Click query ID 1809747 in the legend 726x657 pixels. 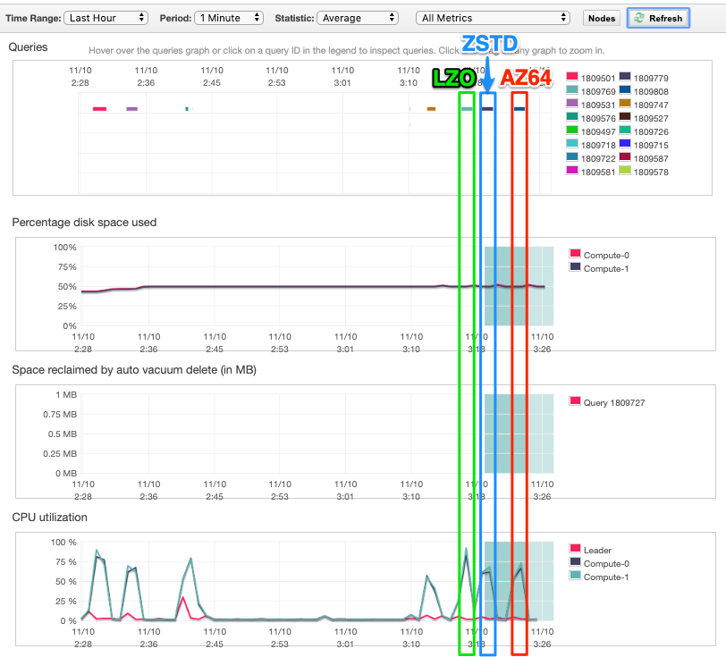tap(650, 105)
